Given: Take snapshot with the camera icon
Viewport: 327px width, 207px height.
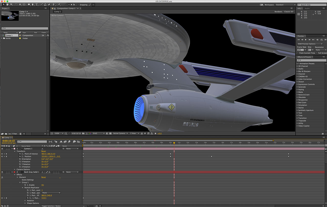Looking at the screenshot, I should [x=83, y=133].
